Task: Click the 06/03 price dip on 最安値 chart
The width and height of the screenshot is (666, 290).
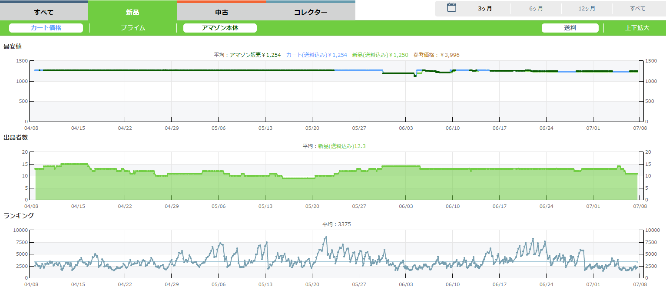Action: click(x=415, y=76)
